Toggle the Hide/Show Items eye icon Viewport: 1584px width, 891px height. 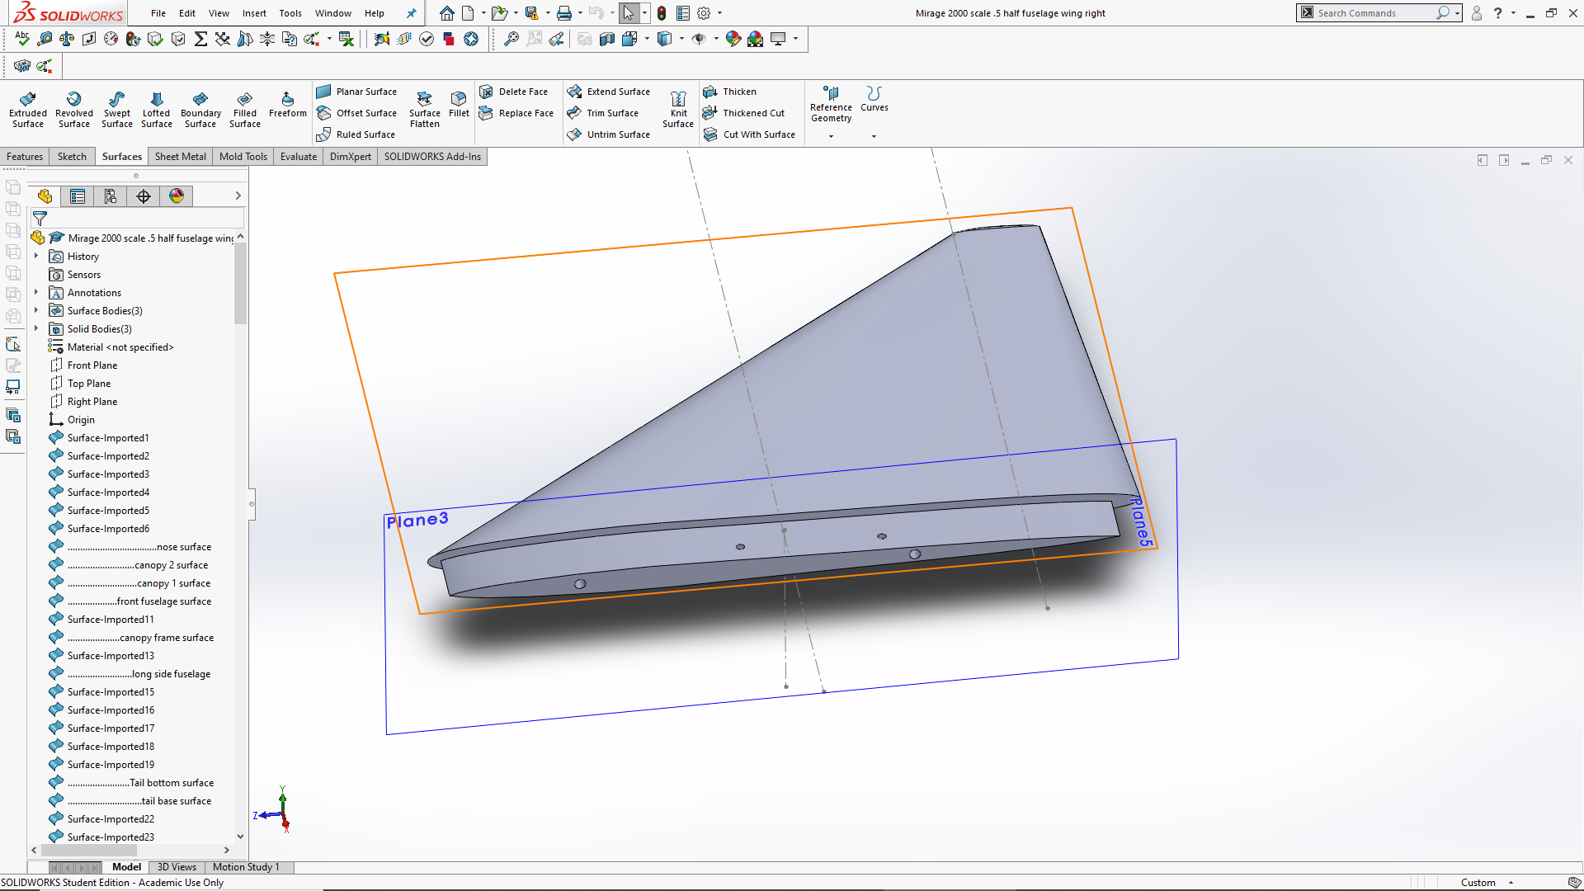pos(699,39)
